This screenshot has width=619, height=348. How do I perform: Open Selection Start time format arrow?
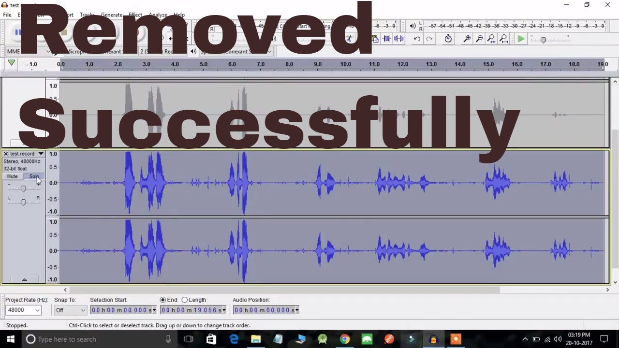[x=154, y=310]
